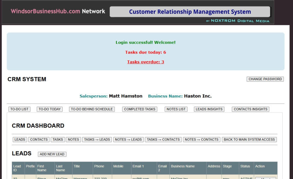Viewport: 293px width, 179px height.
Task: Show the TO-DO TODAY tasks
Action: [x=50, y=109]
